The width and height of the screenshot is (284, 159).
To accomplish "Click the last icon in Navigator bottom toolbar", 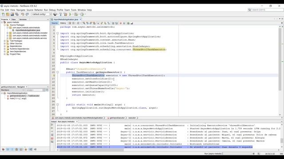I will [x=35, y=149].
